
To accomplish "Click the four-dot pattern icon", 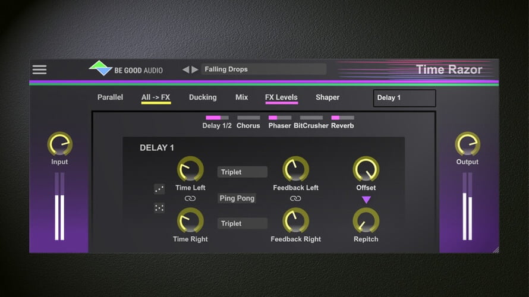I will tap(159, 208).
